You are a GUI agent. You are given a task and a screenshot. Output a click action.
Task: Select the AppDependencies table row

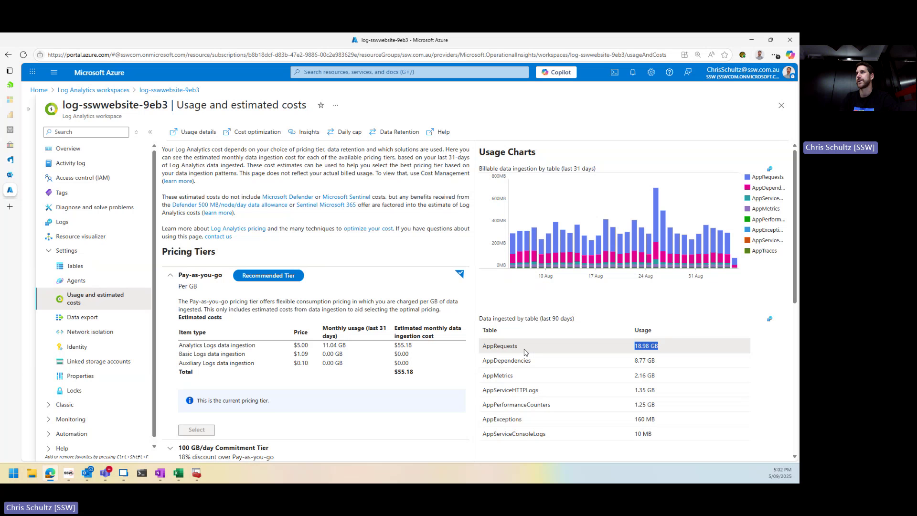click(615, 361)
